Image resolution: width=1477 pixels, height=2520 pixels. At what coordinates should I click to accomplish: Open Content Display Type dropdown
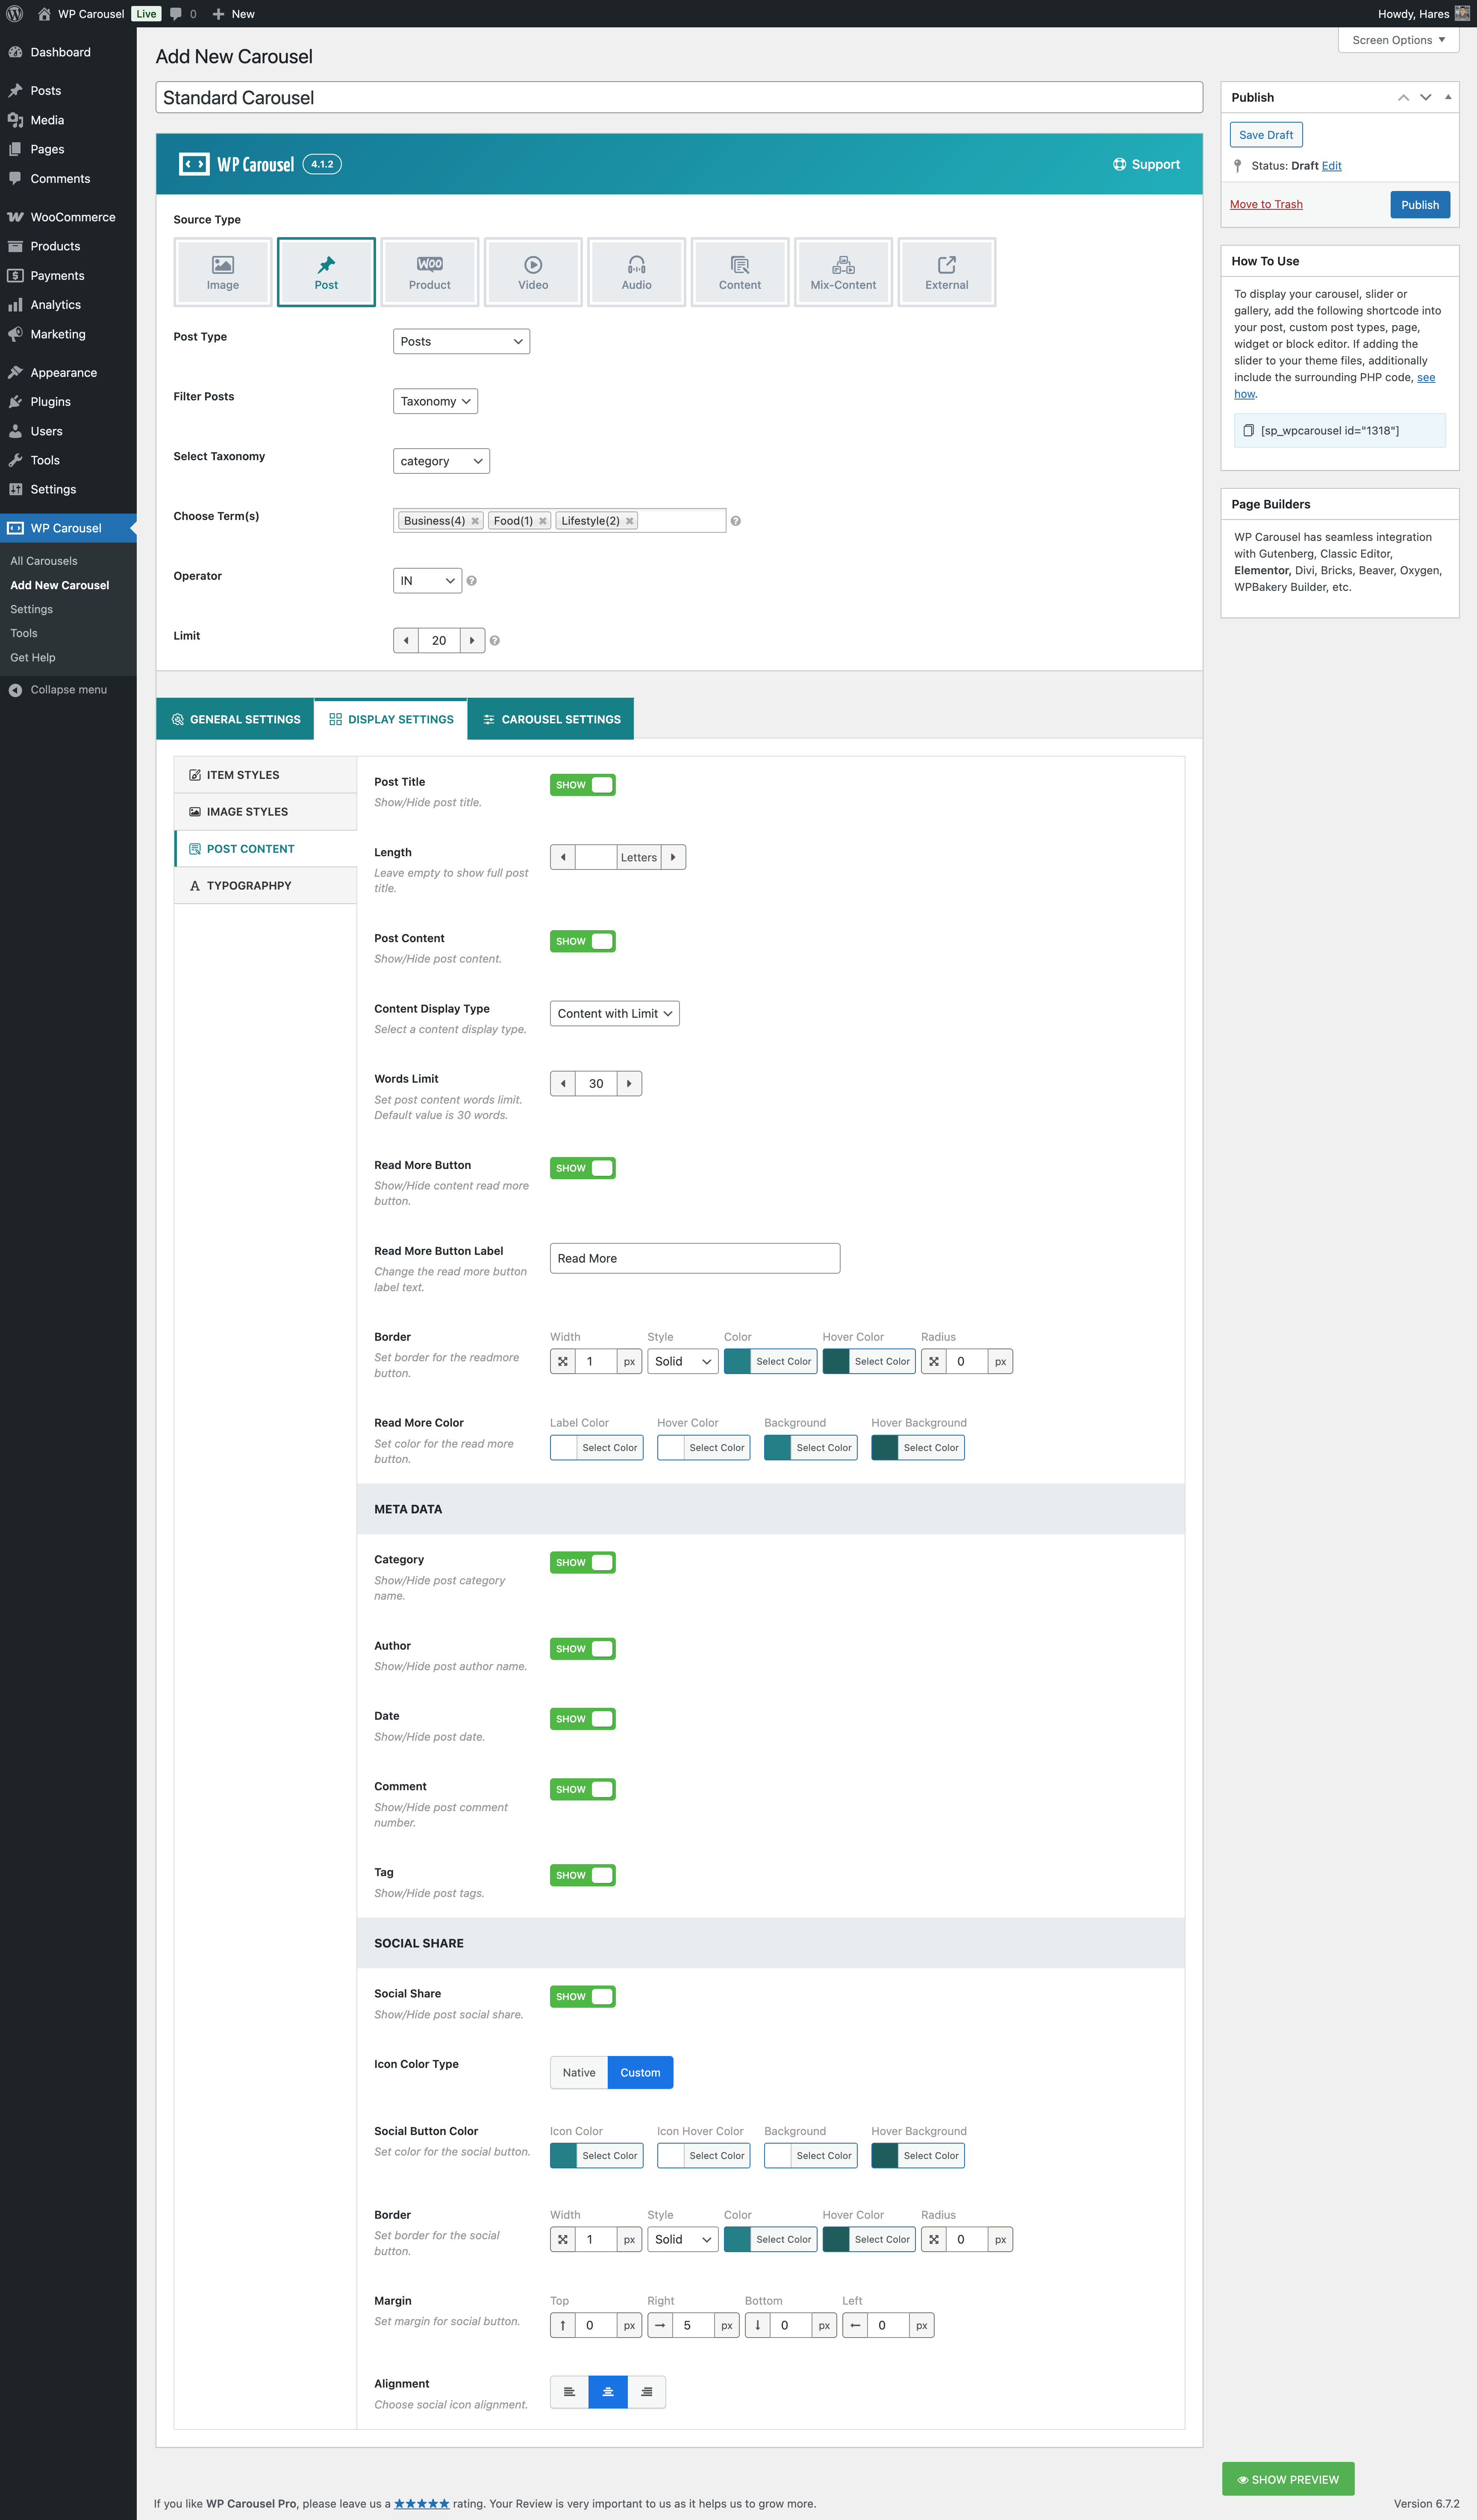click(x=615, y=1014)
